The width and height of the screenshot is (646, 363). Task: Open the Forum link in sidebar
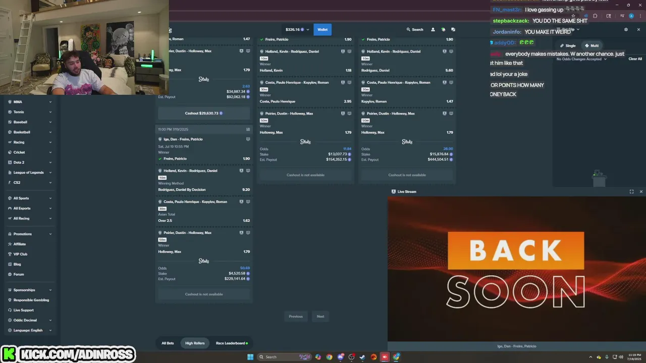pyautogui.click(x=19, y=274)
